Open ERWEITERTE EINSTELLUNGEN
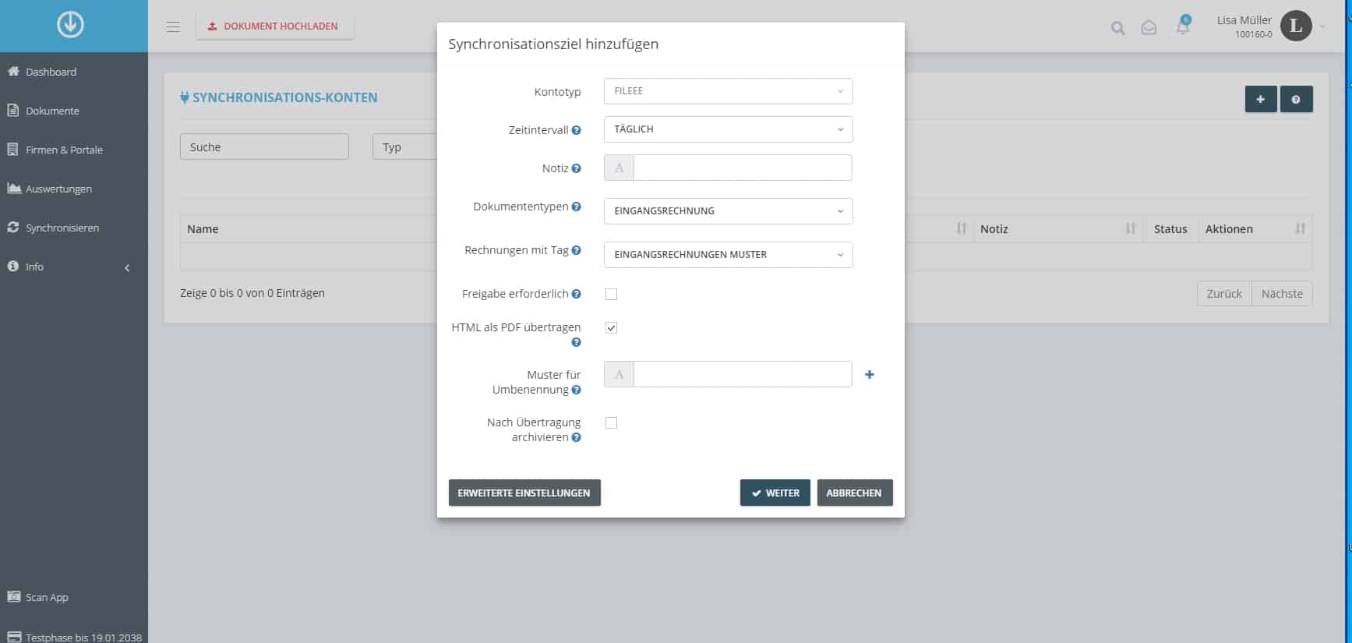 pyautogui.click(x=524, y=493)
